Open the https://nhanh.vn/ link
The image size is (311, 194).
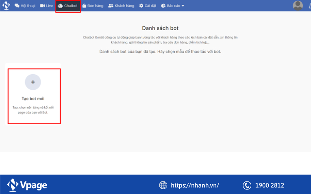(195, 185)
